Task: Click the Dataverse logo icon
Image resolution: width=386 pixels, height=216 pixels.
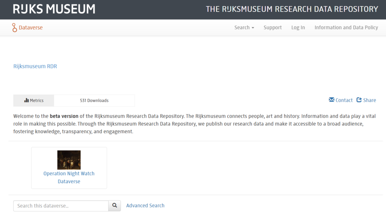Action: 15,28
